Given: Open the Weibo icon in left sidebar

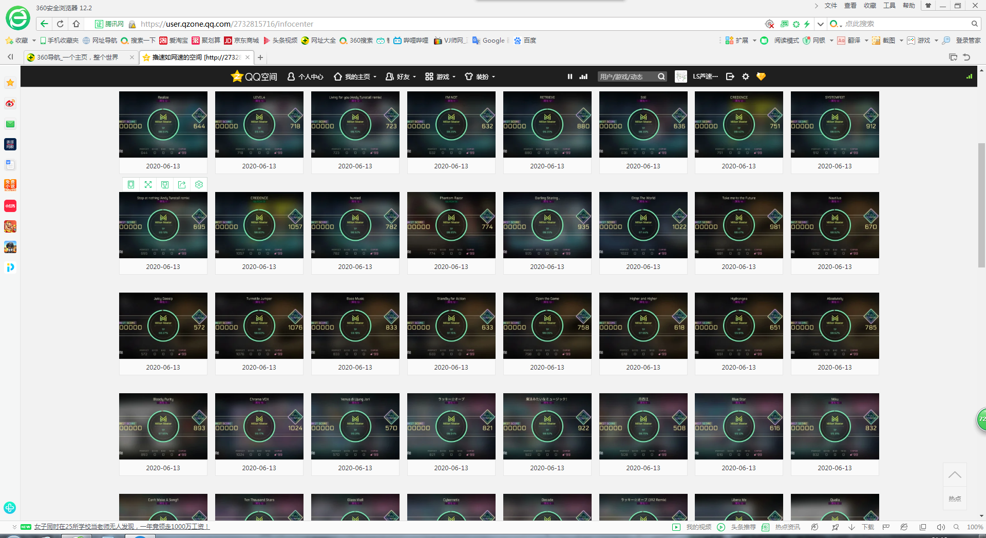Looking at the screenshot, I should [10, 103].
